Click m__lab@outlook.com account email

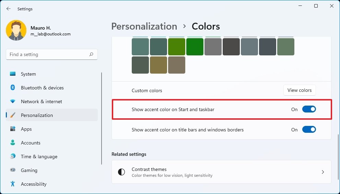[x=50, y=34]
